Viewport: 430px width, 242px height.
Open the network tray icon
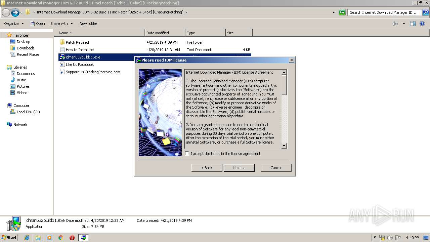[382, 238]
